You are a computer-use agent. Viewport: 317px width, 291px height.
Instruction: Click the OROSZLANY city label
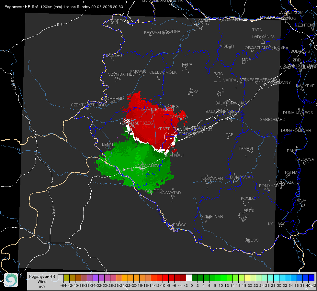pyautogui.click(x=257, y=48)
